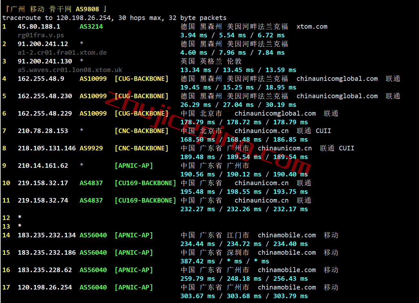Select IP 183.235.232.134 in hop 14
The image size is (419, 303).
click(x=47, y=235)
